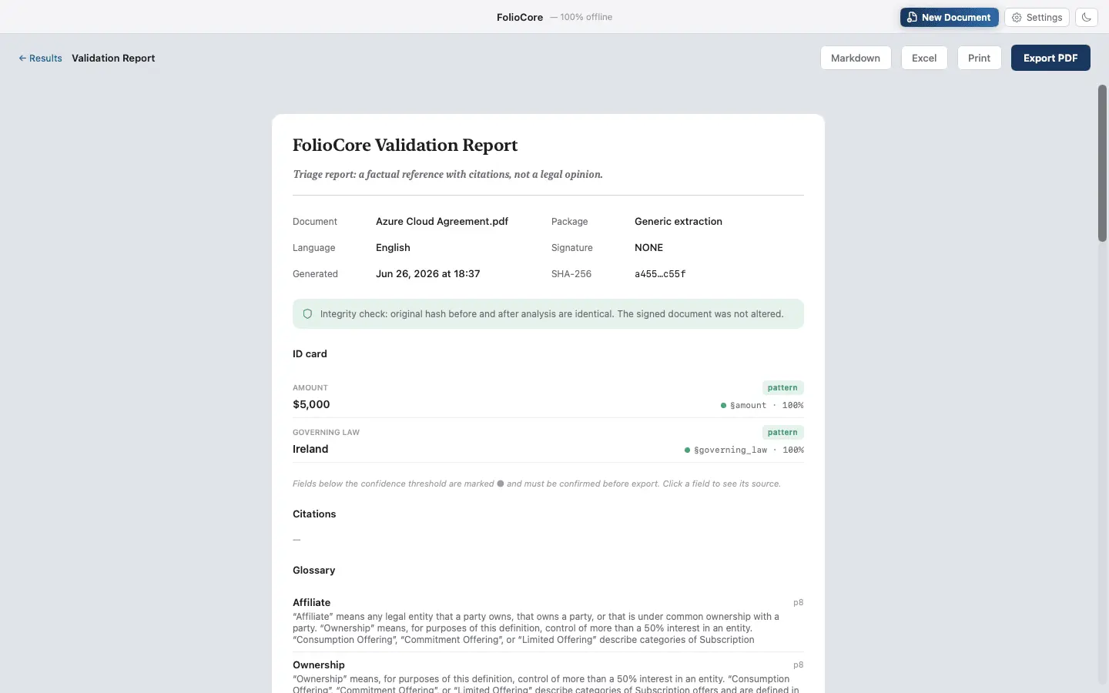Click the Signature value NONE
1109x693 pixels.
[648, 247]
